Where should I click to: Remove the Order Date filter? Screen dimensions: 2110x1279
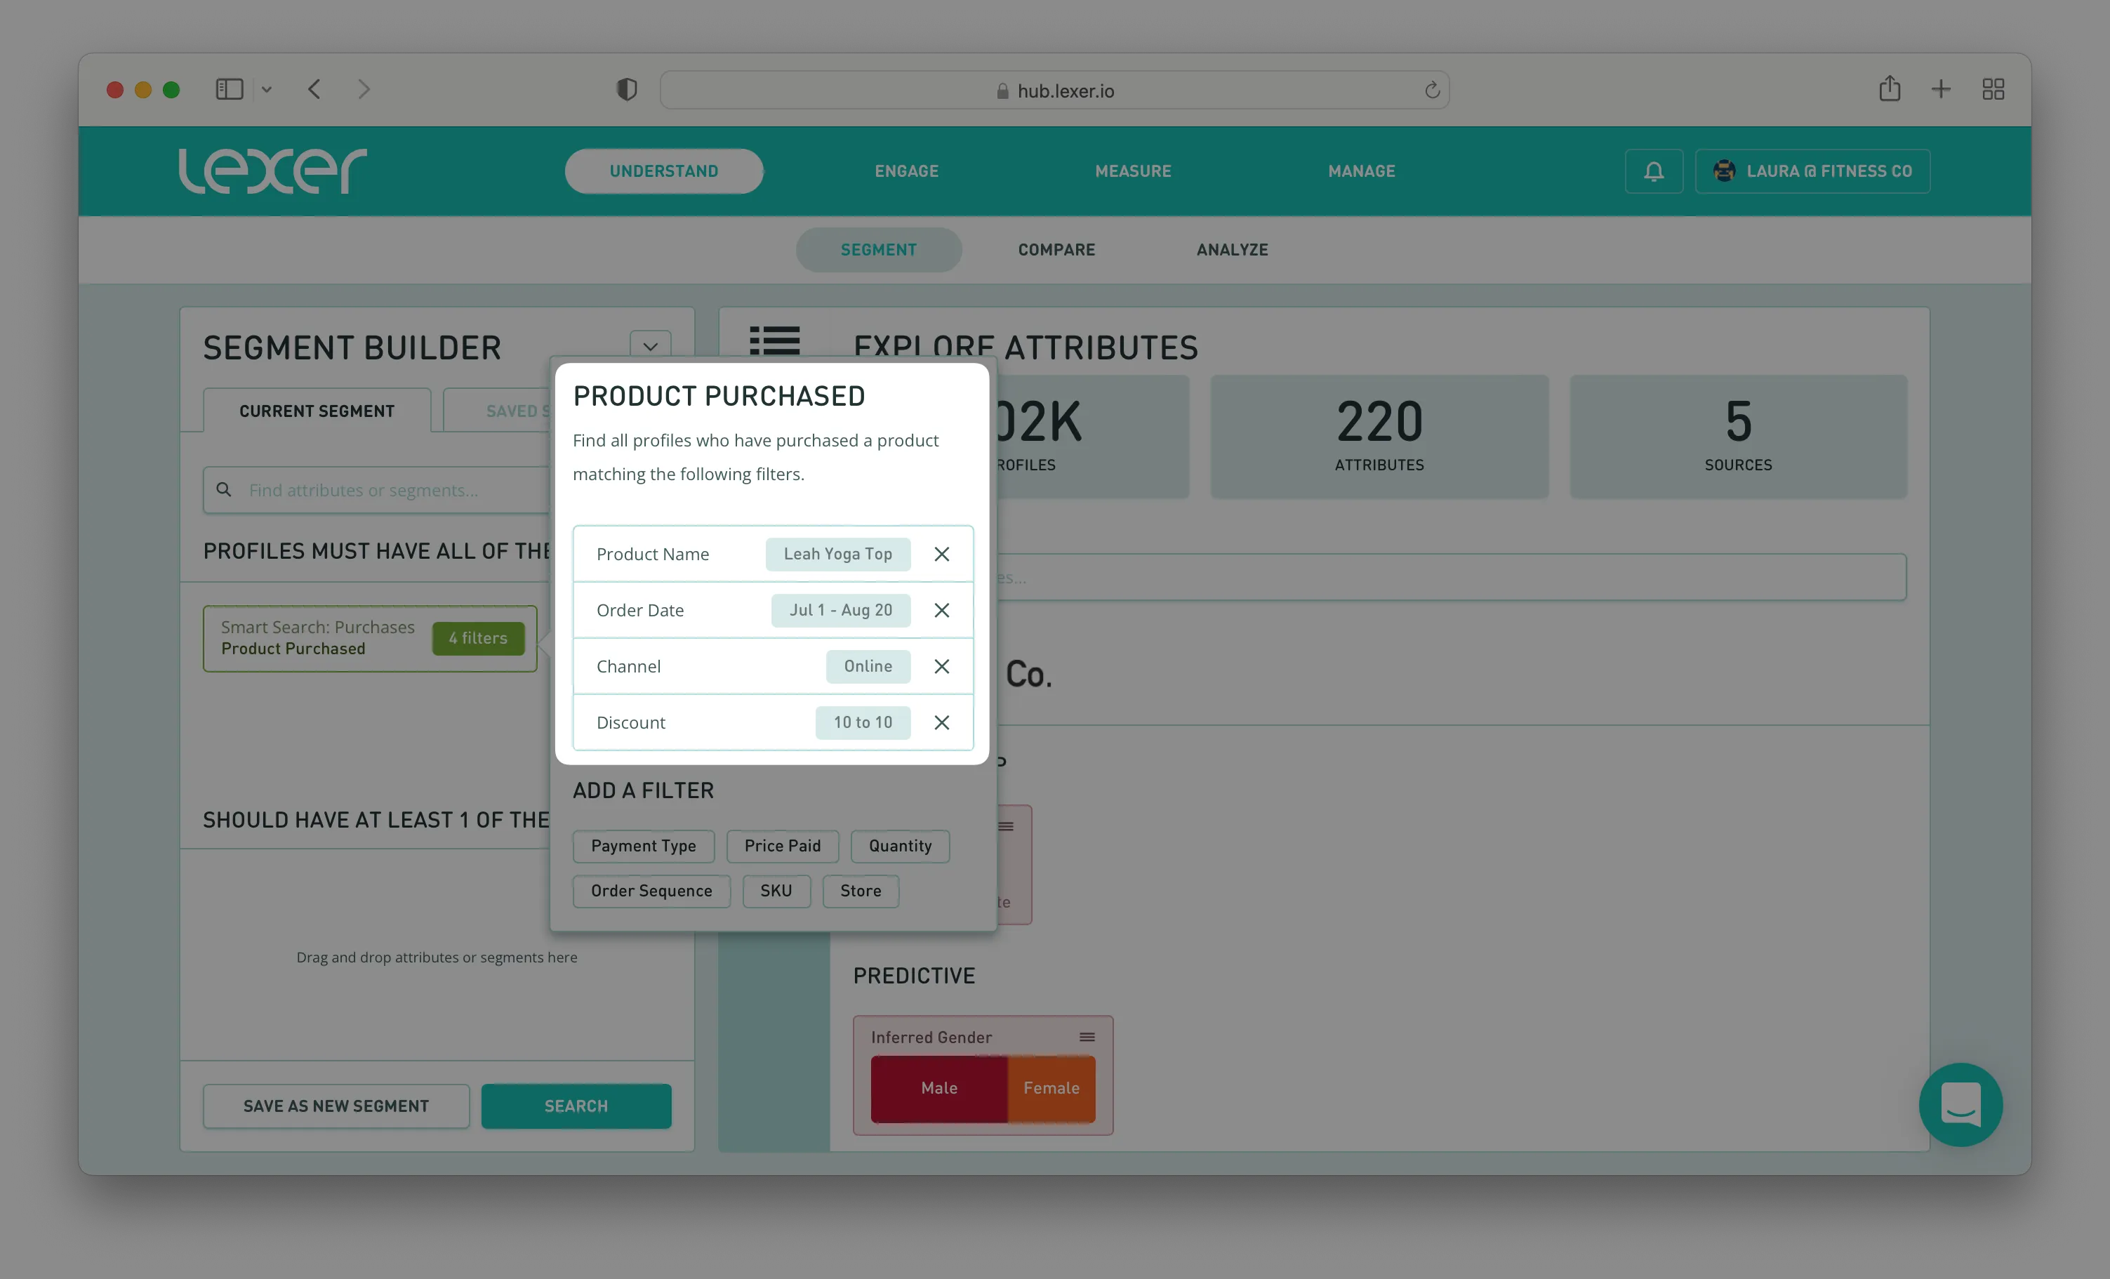click(941, 610)
